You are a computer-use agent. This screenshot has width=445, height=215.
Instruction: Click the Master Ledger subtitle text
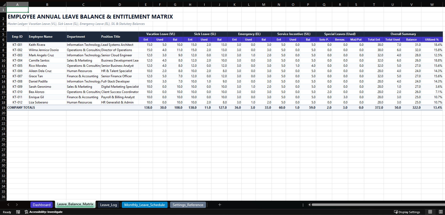pyautogui.click(x=76, y=24)
